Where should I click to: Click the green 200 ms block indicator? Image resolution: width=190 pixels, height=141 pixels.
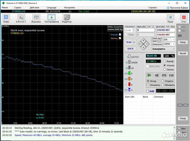(129, 73)
